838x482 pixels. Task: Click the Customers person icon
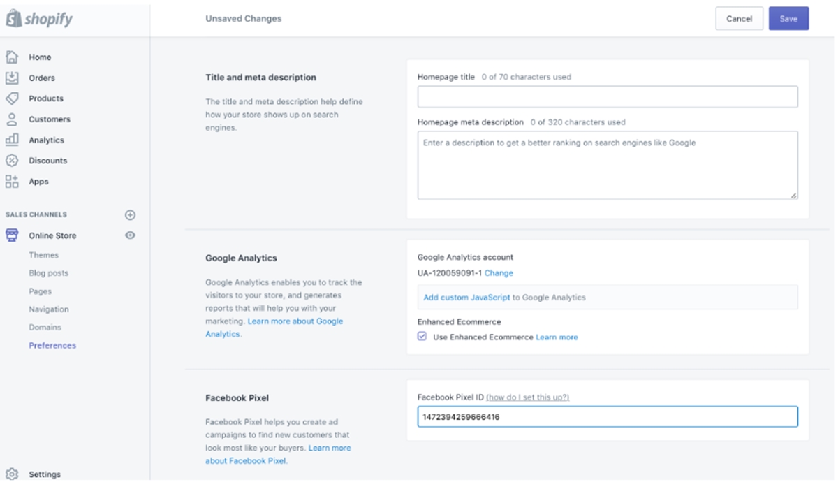(x=12, y=119)
